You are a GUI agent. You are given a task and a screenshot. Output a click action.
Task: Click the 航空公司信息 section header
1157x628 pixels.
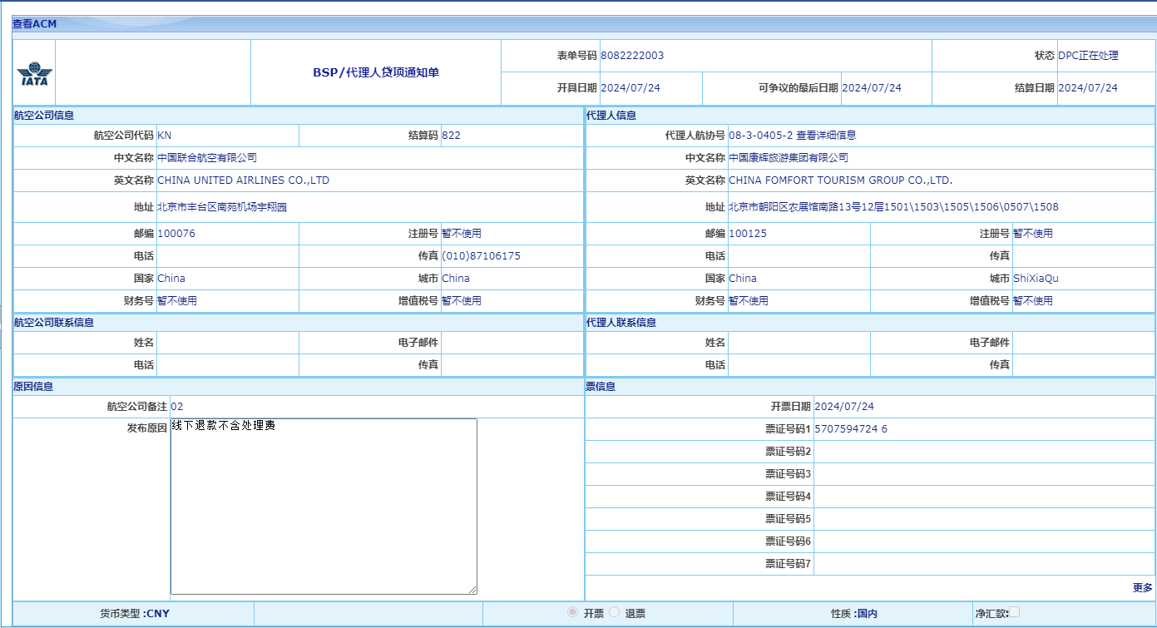(44, 116)
